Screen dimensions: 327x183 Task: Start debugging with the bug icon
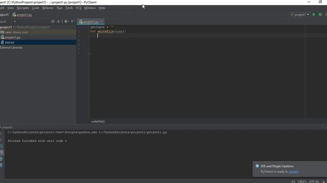[320, 15]
